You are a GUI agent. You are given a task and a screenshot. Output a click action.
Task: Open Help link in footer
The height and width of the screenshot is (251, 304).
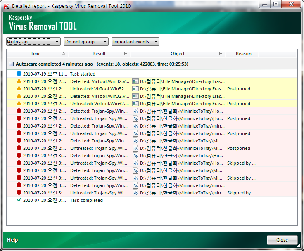pos(12,240)
